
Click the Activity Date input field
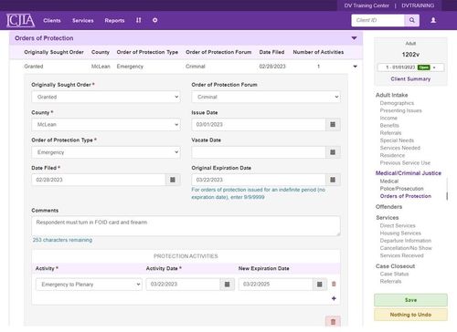pos(183,285)
